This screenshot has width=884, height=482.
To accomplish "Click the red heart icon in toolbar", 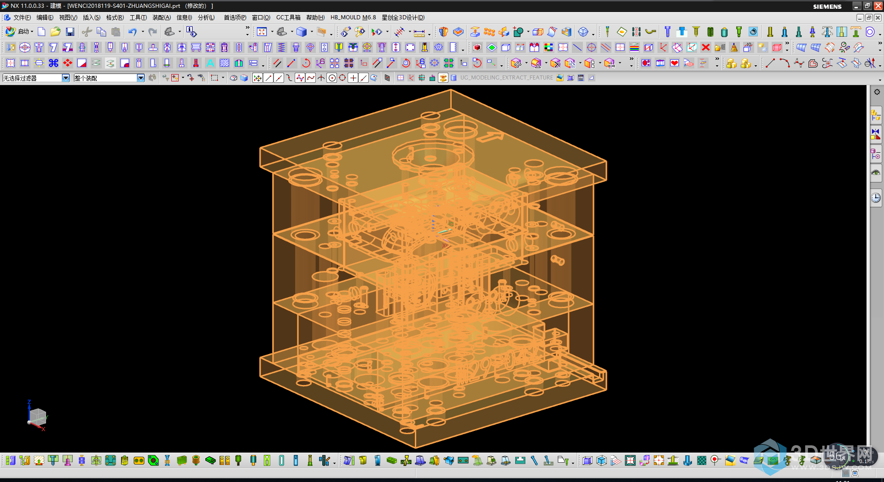I will [x=675, y=63].
